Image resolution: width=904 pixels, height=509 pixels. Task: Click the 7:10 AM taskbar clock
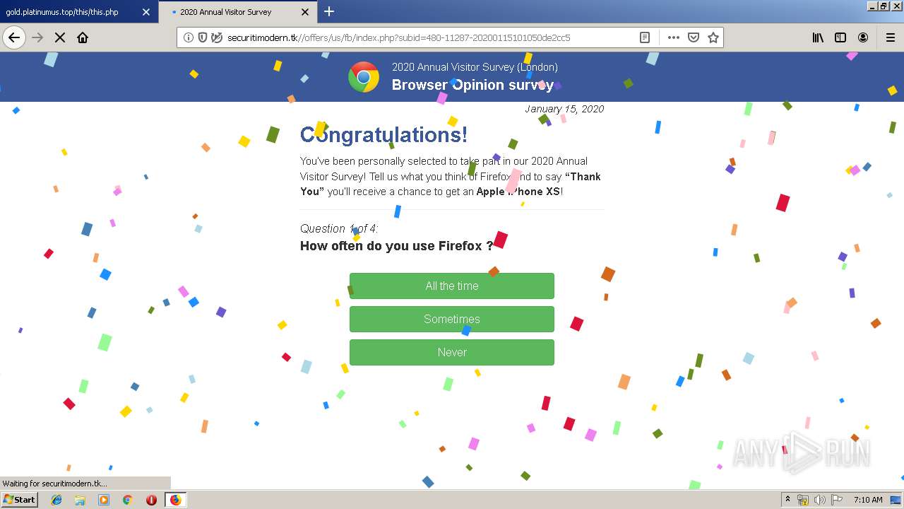pos(868,500)
